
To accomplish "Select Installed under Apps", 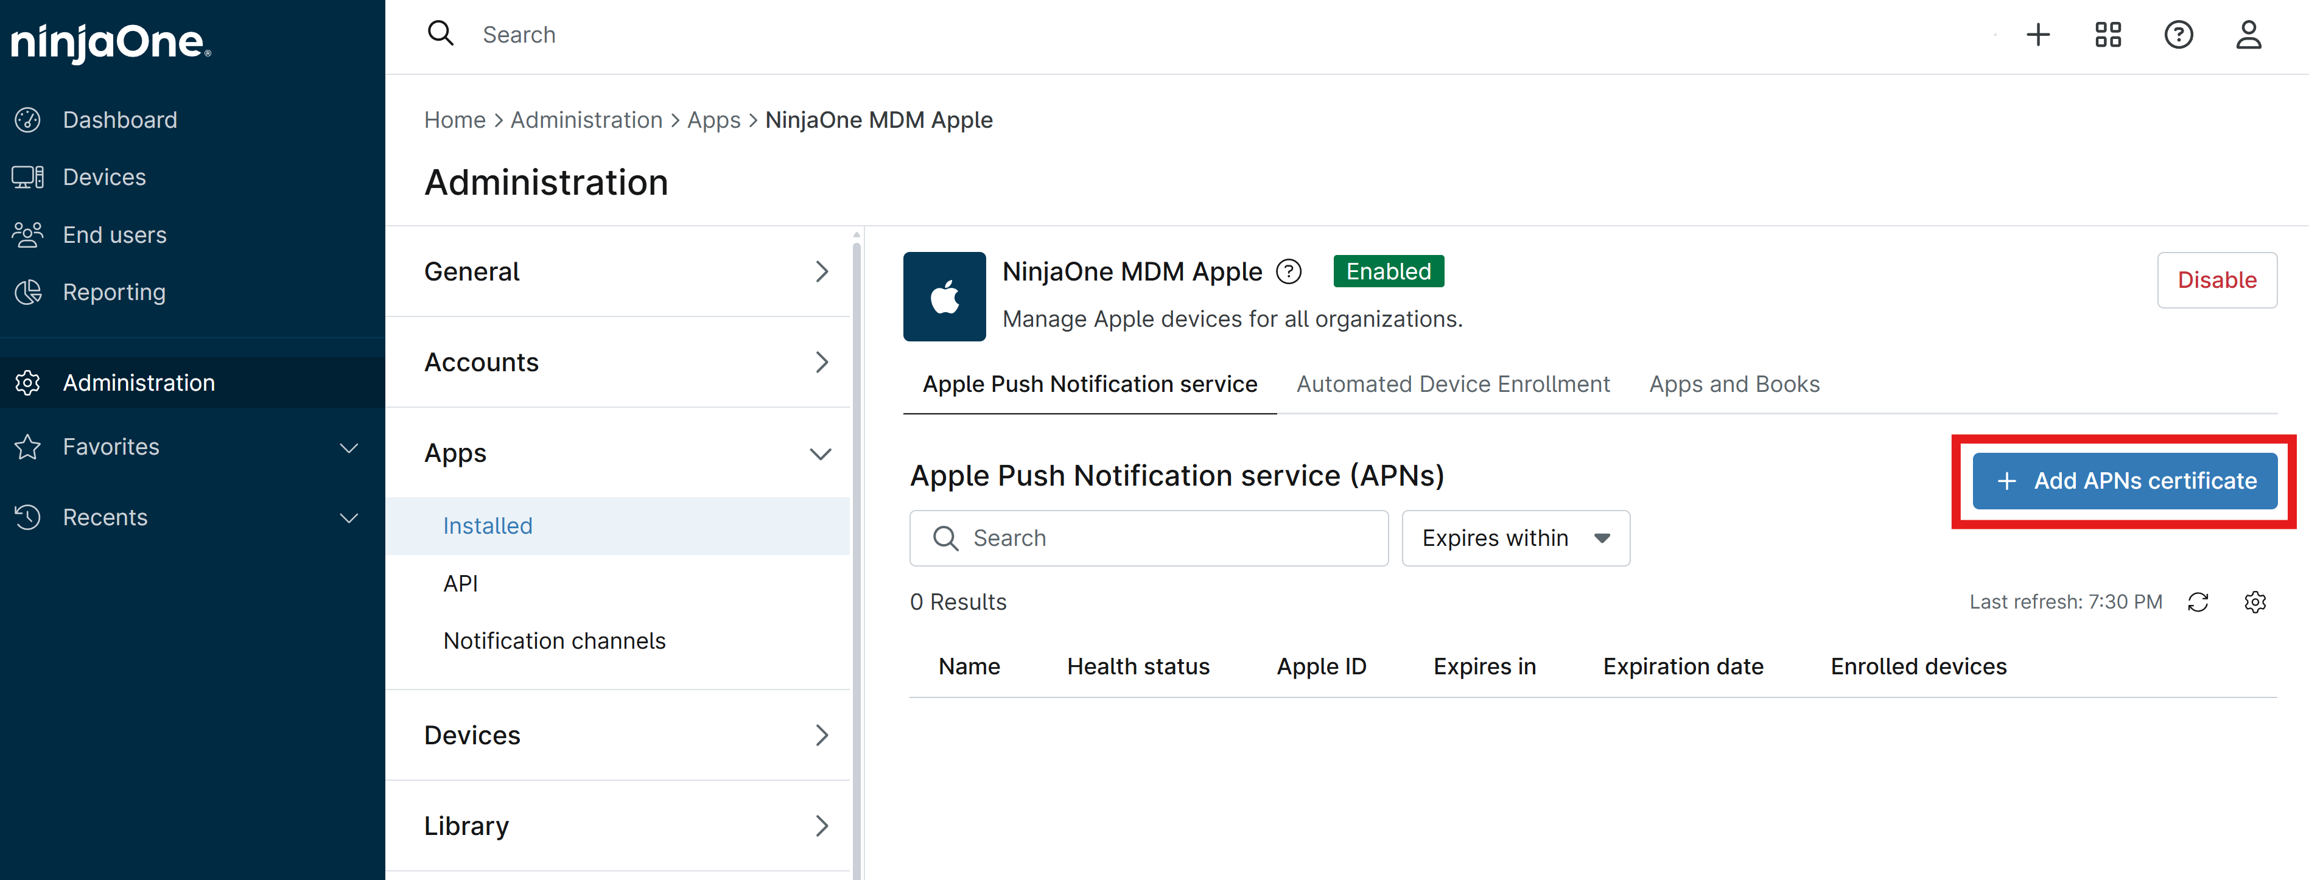I will (618, 526).
